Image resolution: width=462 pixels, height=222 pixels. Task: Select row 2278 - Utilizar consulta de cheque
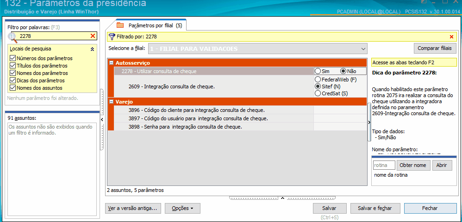point(213,71)
